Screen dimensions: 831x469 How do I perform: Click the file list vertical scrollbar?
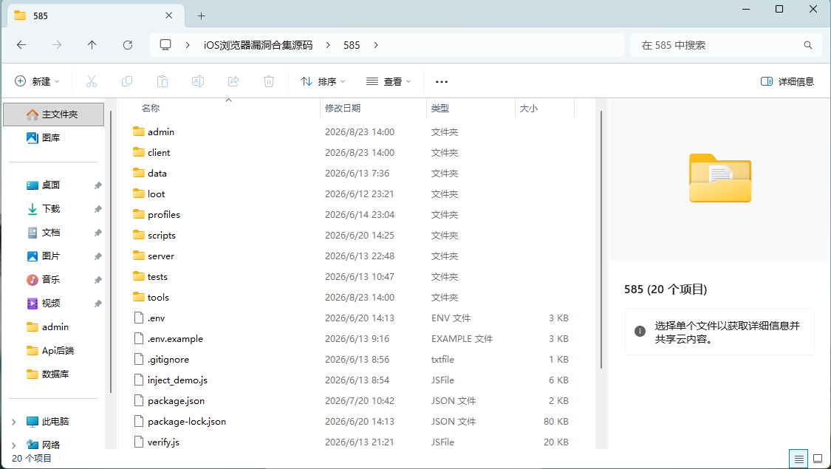(x=601, y=239)
